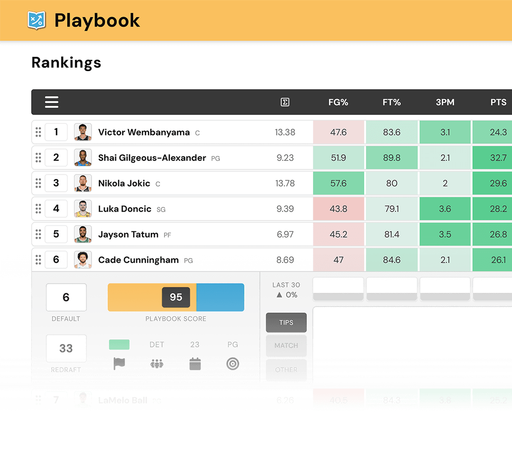Viewport: 512px width, 473px height.
Task: Click the Playbook logo icon
Action: [x=36, y=20]
